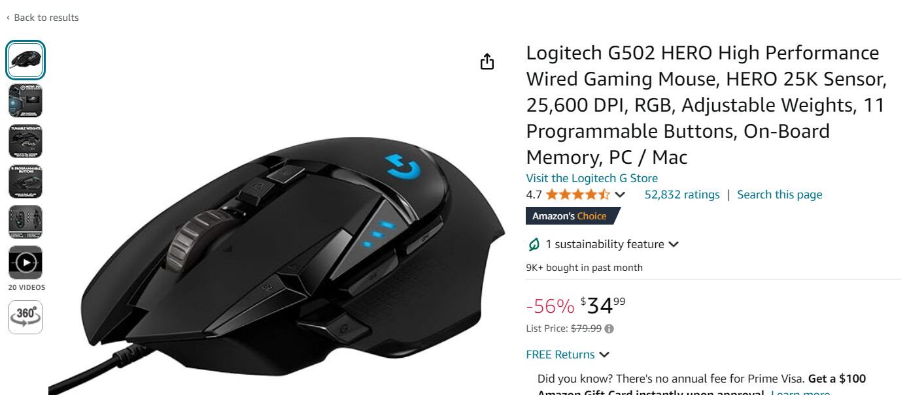Select the first mouse thumbnail image
The image size is (907, 395).
pos(26,60)
